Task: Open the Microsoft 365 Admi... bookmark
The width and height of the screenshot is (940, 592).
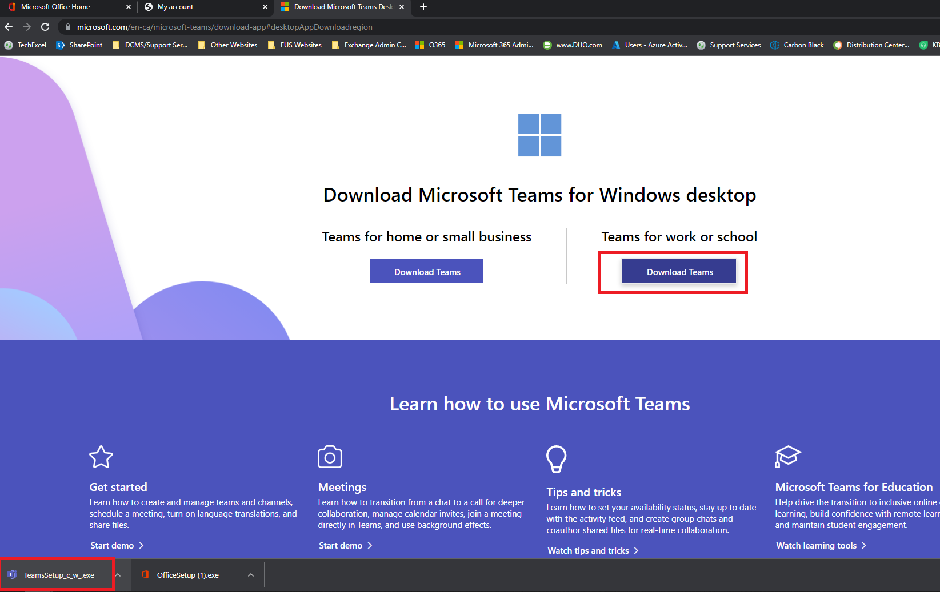Action: [494, 45]
